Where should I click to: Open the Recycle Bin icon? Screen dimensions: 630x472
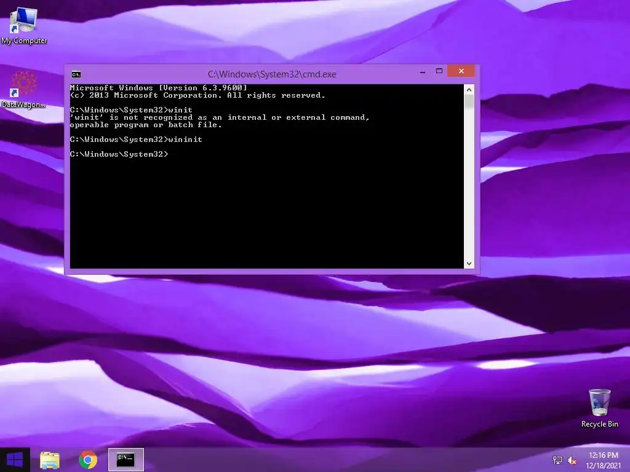[599, 408]
